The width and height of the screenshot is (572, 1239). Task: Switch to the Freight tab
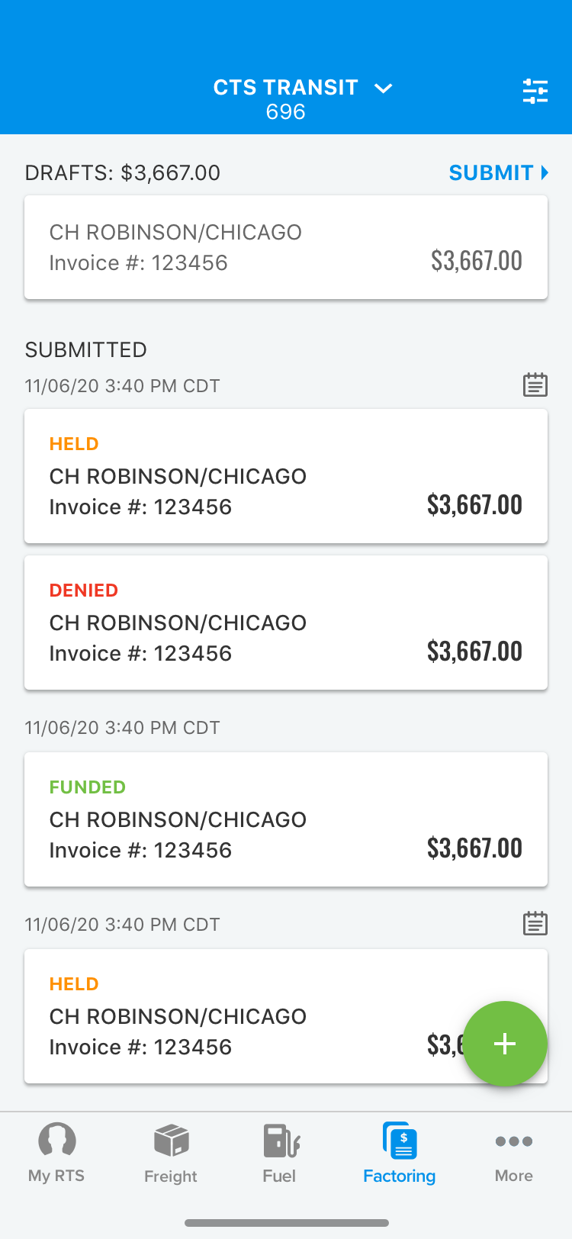(171, 1152)
